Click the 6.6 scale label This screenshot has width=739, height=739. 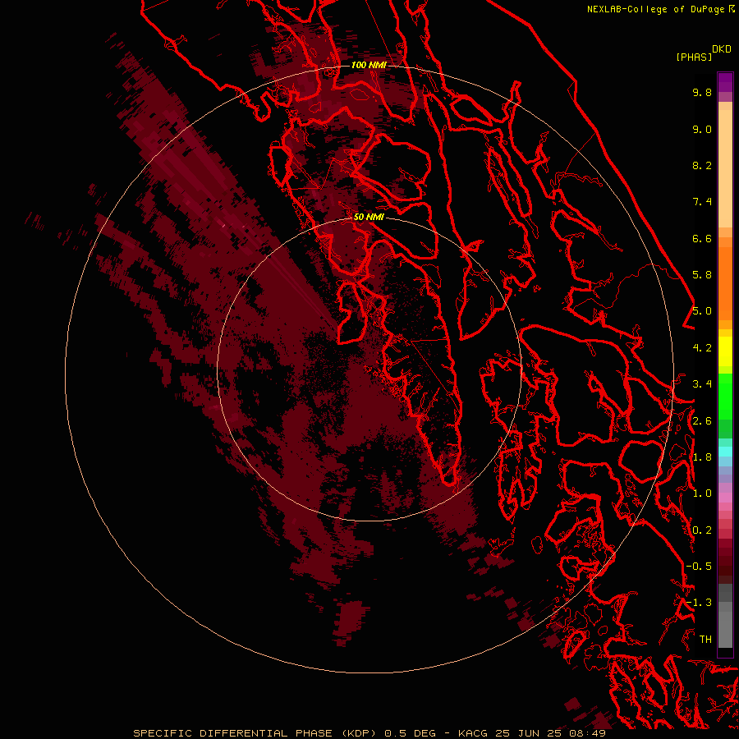(x=702, y=238)
